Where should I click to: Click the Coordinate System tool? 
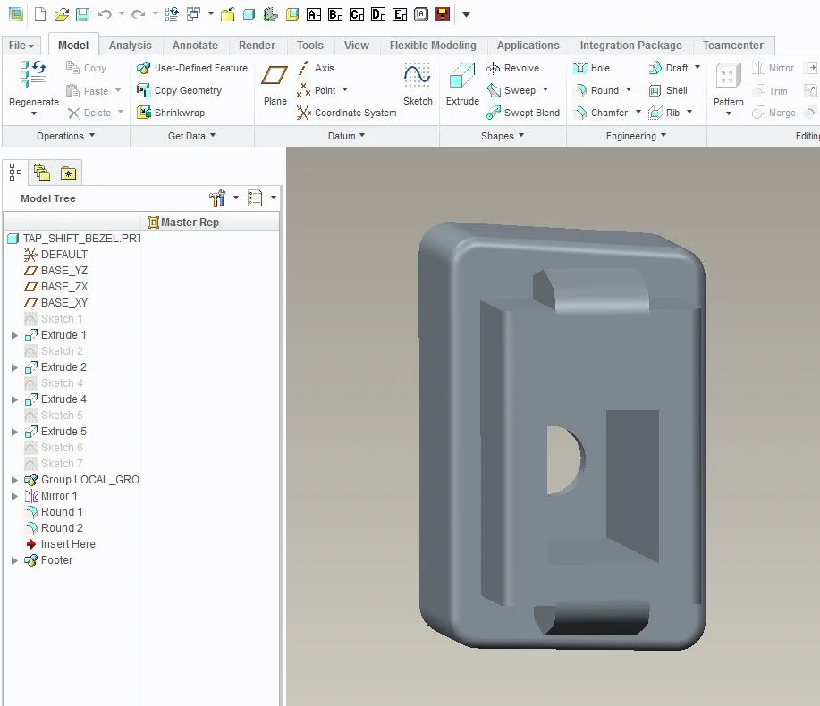click(346, 113)
